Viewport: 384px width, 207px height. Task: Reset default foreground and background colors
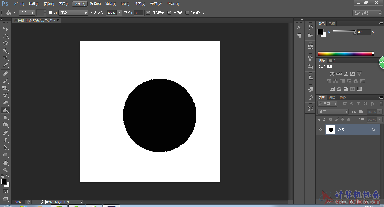coord(3,176)
